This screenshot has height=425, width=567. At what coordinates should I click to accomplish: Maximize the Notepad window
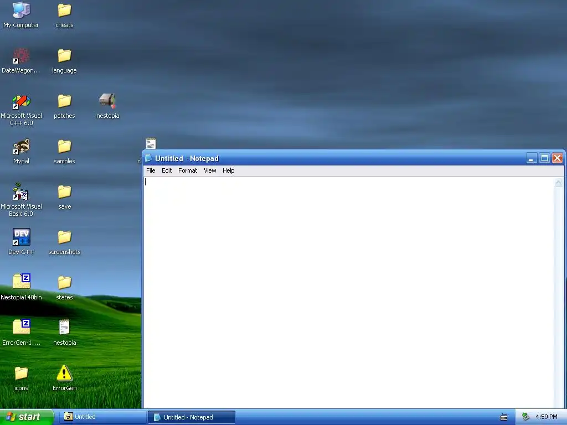tap(544, 158)
